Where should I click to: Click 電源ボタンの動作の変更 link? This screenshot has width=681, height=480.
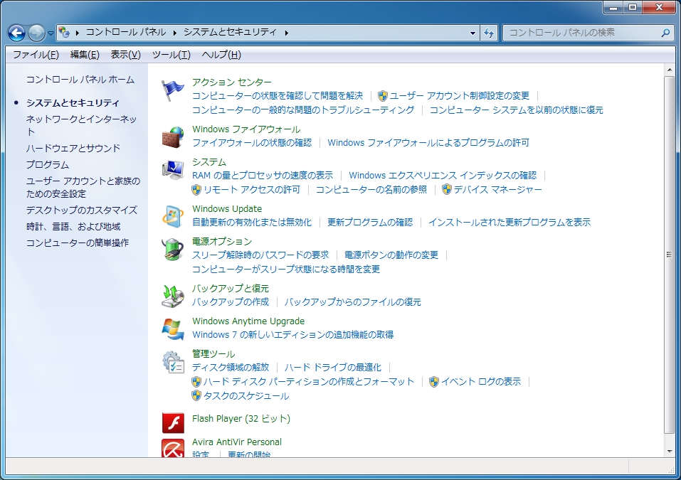(x=391, y=255)
